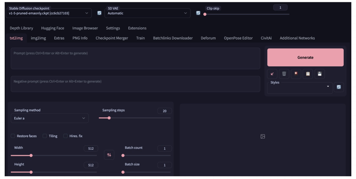
Task: Refresh the SD VAE list
Action: point(198,13)
